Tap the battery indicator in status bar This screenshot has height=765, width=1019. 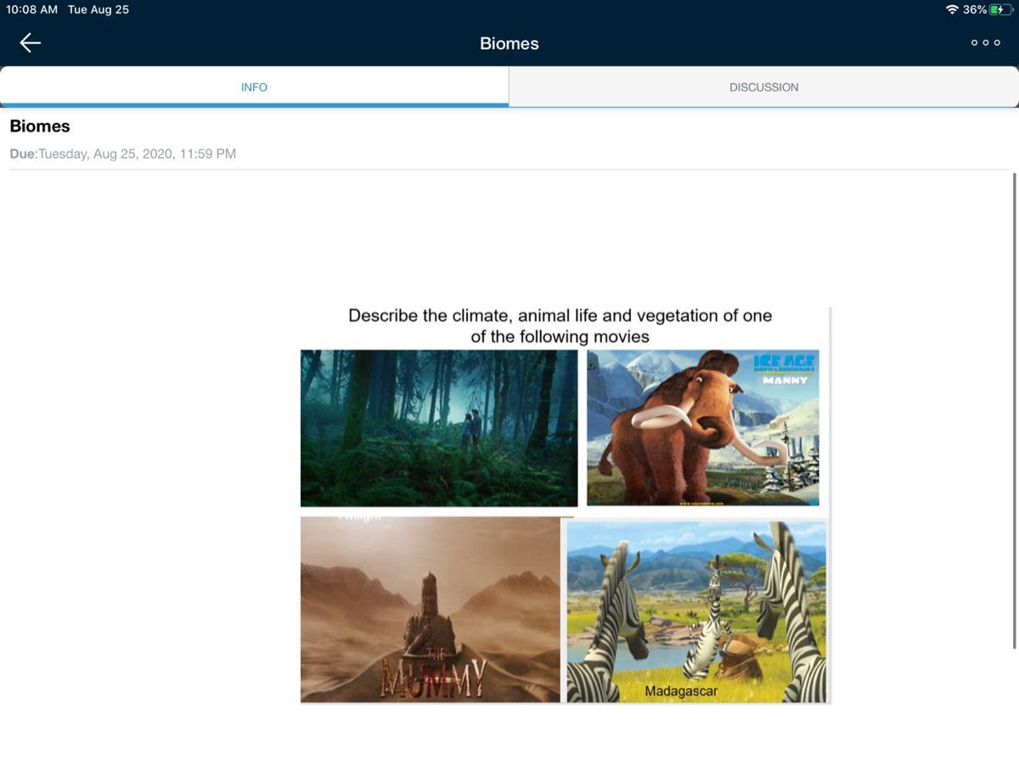point(1000,9)
